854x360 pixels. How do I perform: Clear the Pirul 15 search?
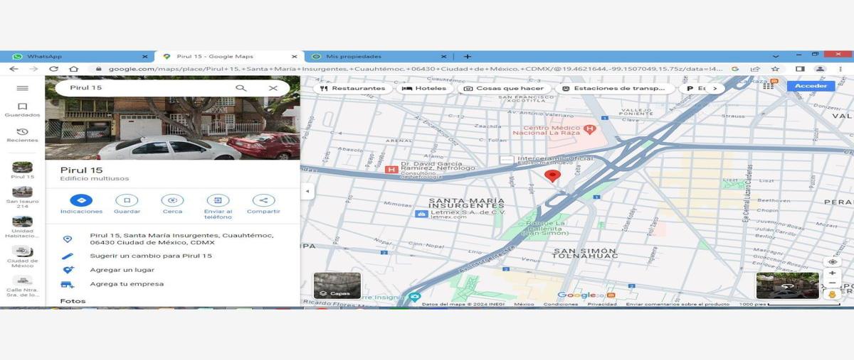tap(273, 88)
